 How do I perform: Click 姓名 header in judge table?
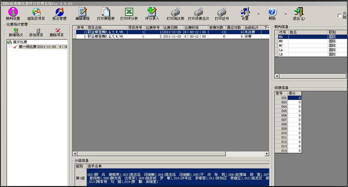(x=308, y=32)
